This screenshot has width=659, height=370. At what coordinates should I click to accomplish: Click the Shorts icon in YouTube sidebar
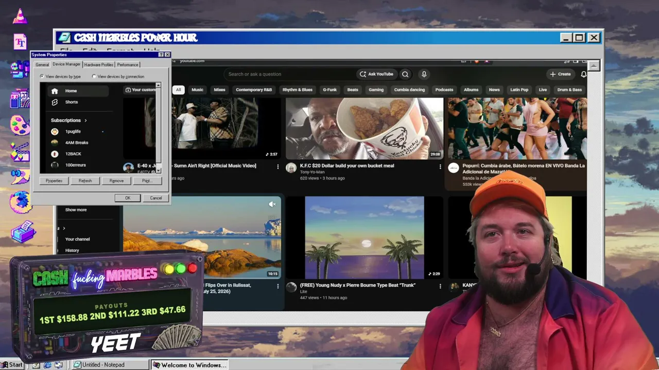[55, 102]
